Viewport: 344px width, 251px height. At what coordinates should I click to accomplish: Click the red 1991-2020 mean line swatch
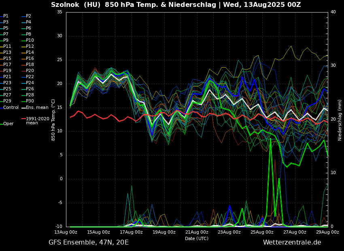pyautogui.click(x=23, y=119)
